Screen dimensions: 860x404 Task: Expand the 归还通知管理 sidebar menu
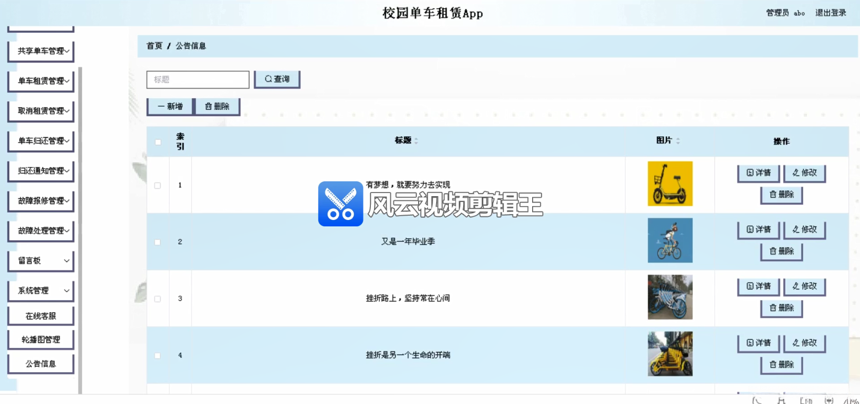click(41, 171)
